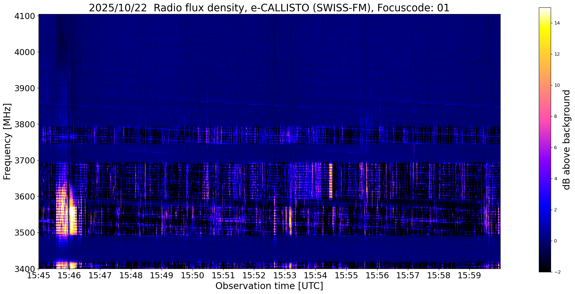This screenshot has width=575, height=294.
Task: Click the 15:59 time tick label
Action: coord(470,276)
